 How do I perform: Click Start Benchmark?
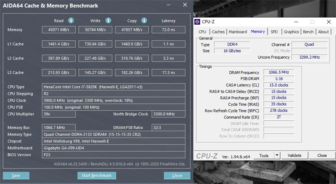coord(97,176)
